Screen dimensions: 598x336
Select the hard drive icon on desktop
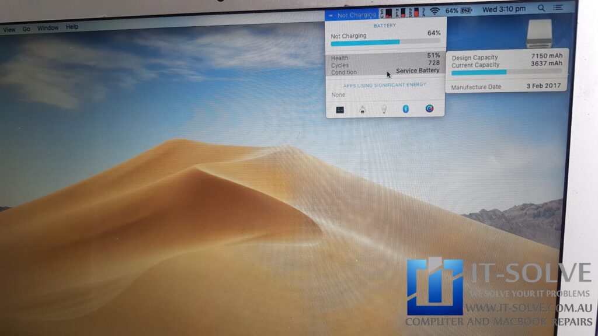coord(539,34)
